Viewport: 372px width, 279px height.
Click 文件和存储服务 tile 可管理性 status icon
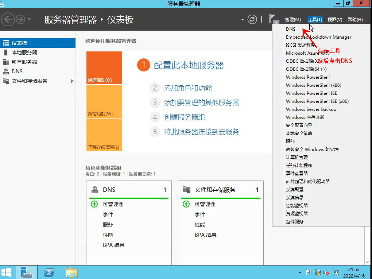coord(186,204)
